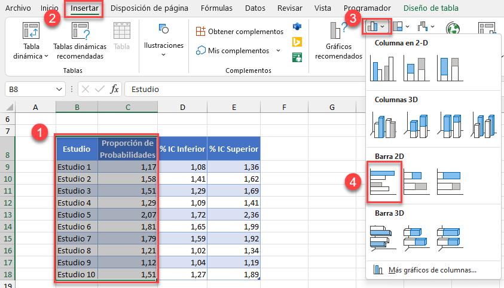Select column D header
Screen dimensions: 504x288
182,107
